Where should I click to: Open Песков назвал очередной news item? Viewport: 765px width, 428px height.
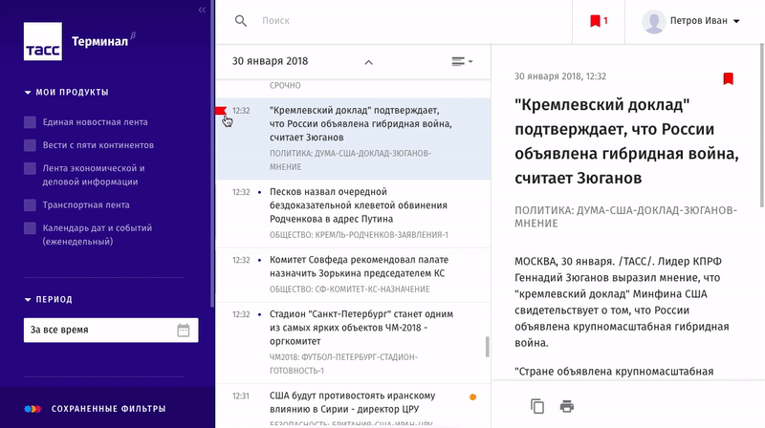pyautogui.click(x=353, y=213)
